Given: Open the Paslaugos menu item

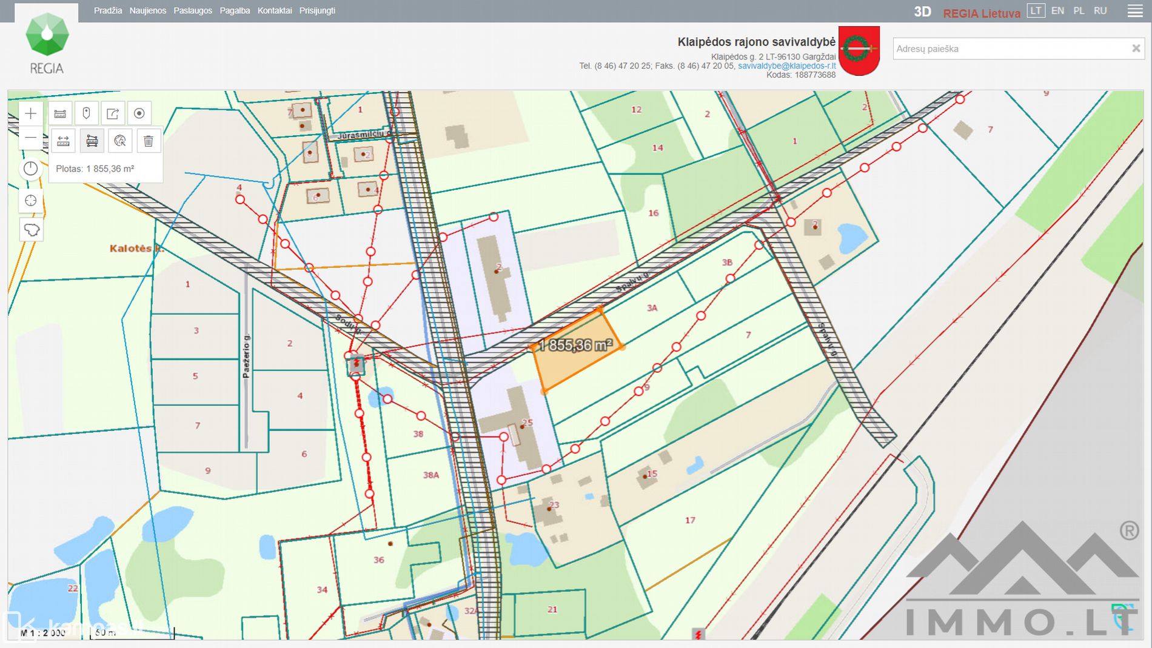Looking at the screenshot, I should point(193,11).
